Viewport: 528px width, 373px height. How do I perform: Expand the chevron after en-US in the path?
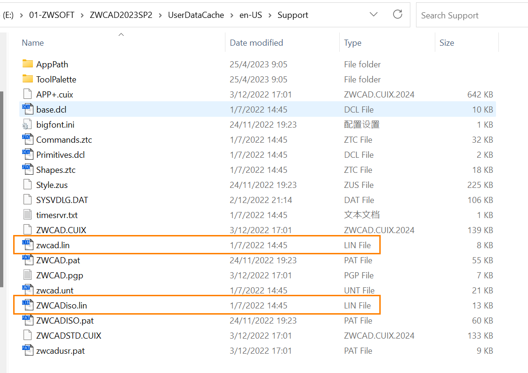coord(270,15)
